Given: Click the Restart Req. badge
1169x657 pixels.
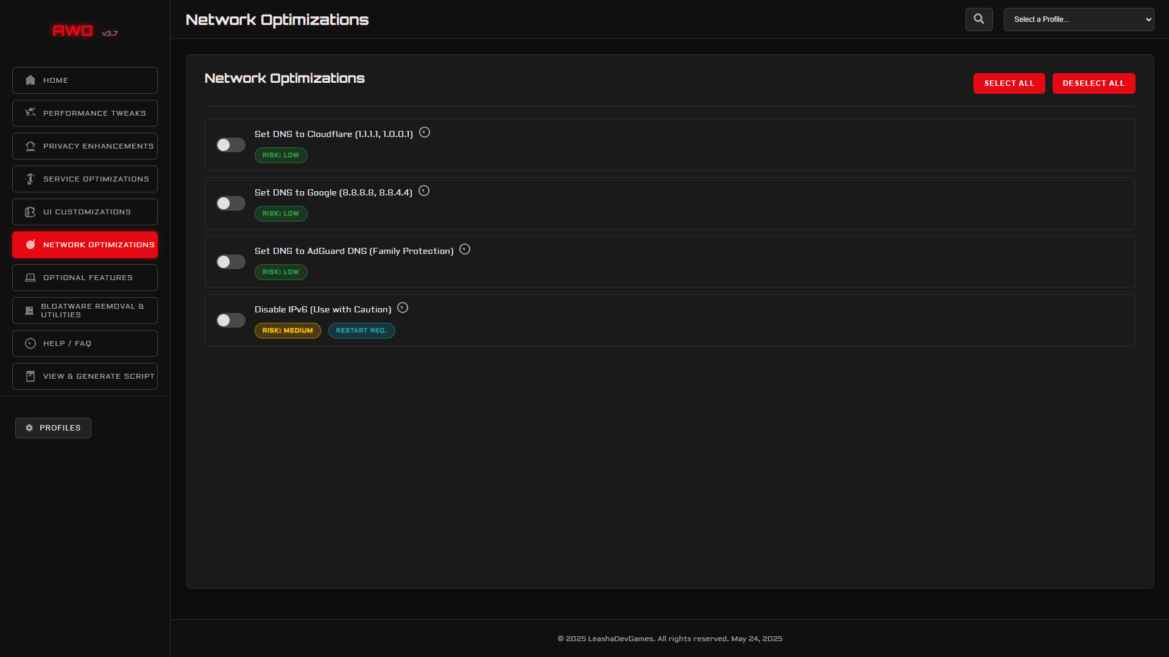Looking at the screenshot, I should pos(361,331).
